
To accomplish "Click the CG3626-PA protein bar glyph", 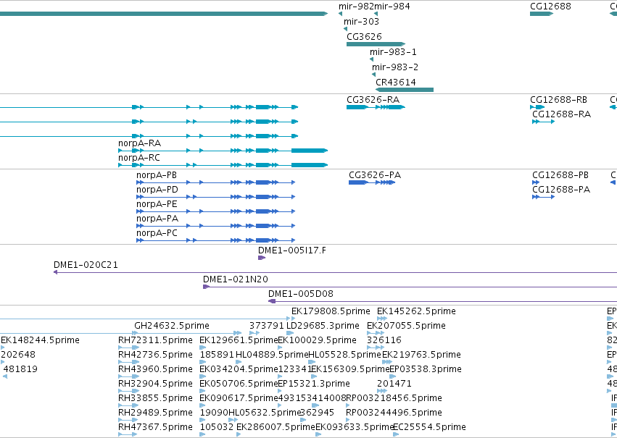I will point(372,182).
